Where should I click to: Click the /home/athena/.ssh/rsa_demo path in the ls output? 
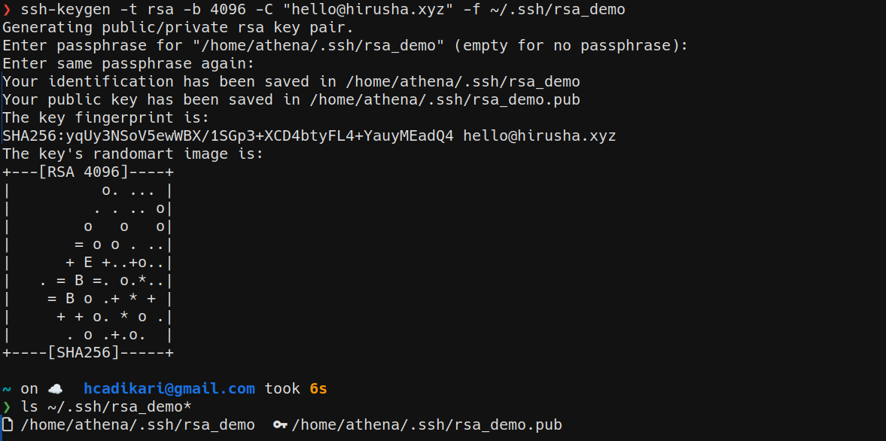click(138, 425)
